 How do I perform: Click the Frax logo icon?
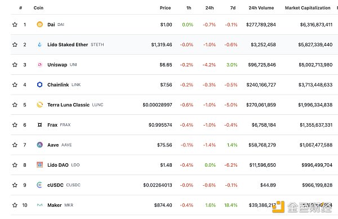tap(39, 124)
